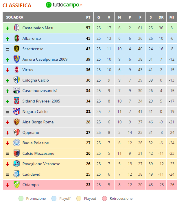Open the Badia Polesine team link
The width and height of the screenshot is (177, 205).
click(36, 143)
